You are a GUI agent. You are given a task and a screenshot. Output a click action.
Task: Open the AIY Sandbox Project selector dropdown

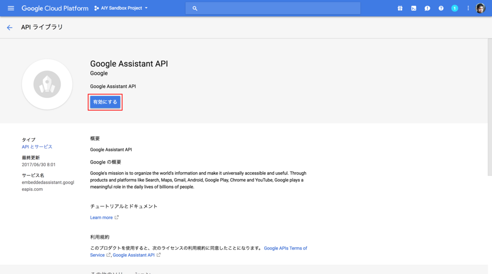[x=121, y=8]
